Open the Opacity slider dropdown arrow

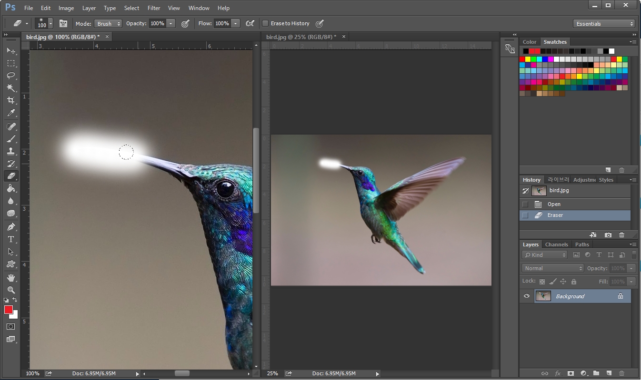click(170, 23)
